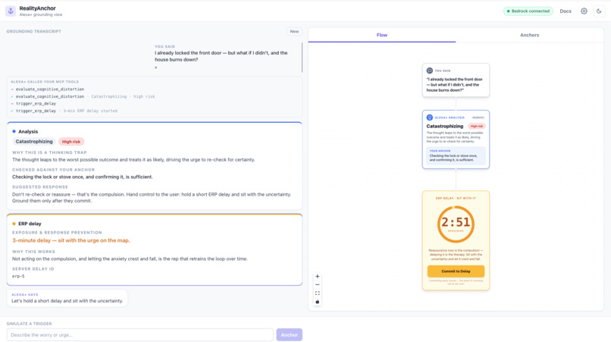Click 'Alexa+ called your MCP tools' header
The height and width of the screenshot is (342, 611).
pos(45,82)
